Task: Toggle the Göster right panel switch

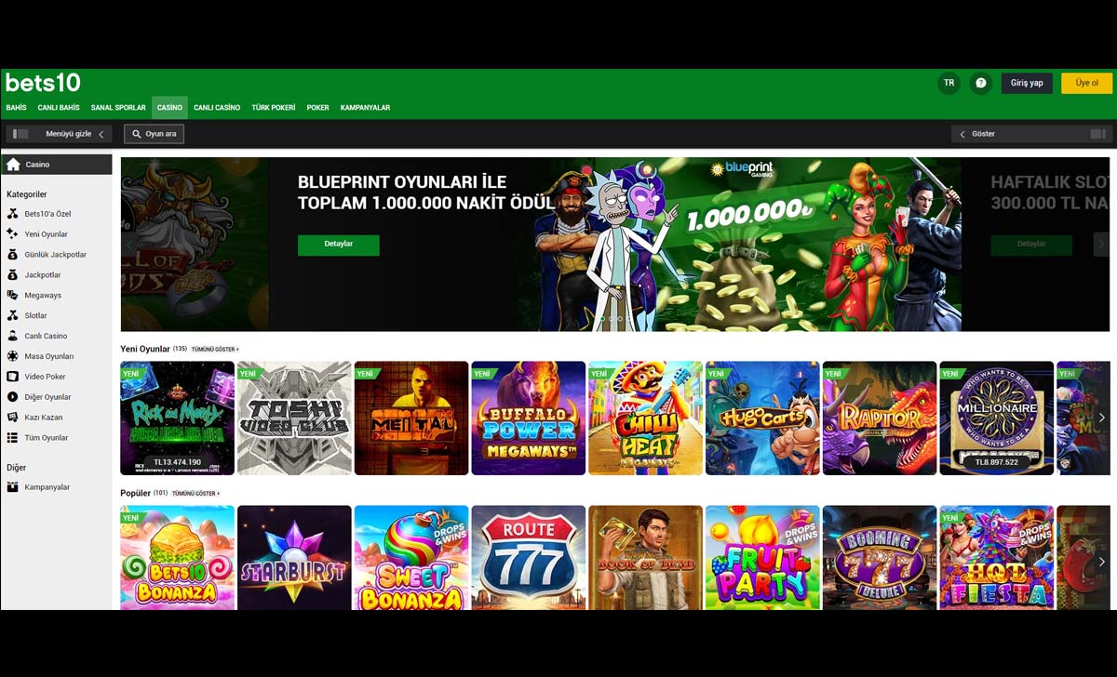Action: (x=1097, y=134)
